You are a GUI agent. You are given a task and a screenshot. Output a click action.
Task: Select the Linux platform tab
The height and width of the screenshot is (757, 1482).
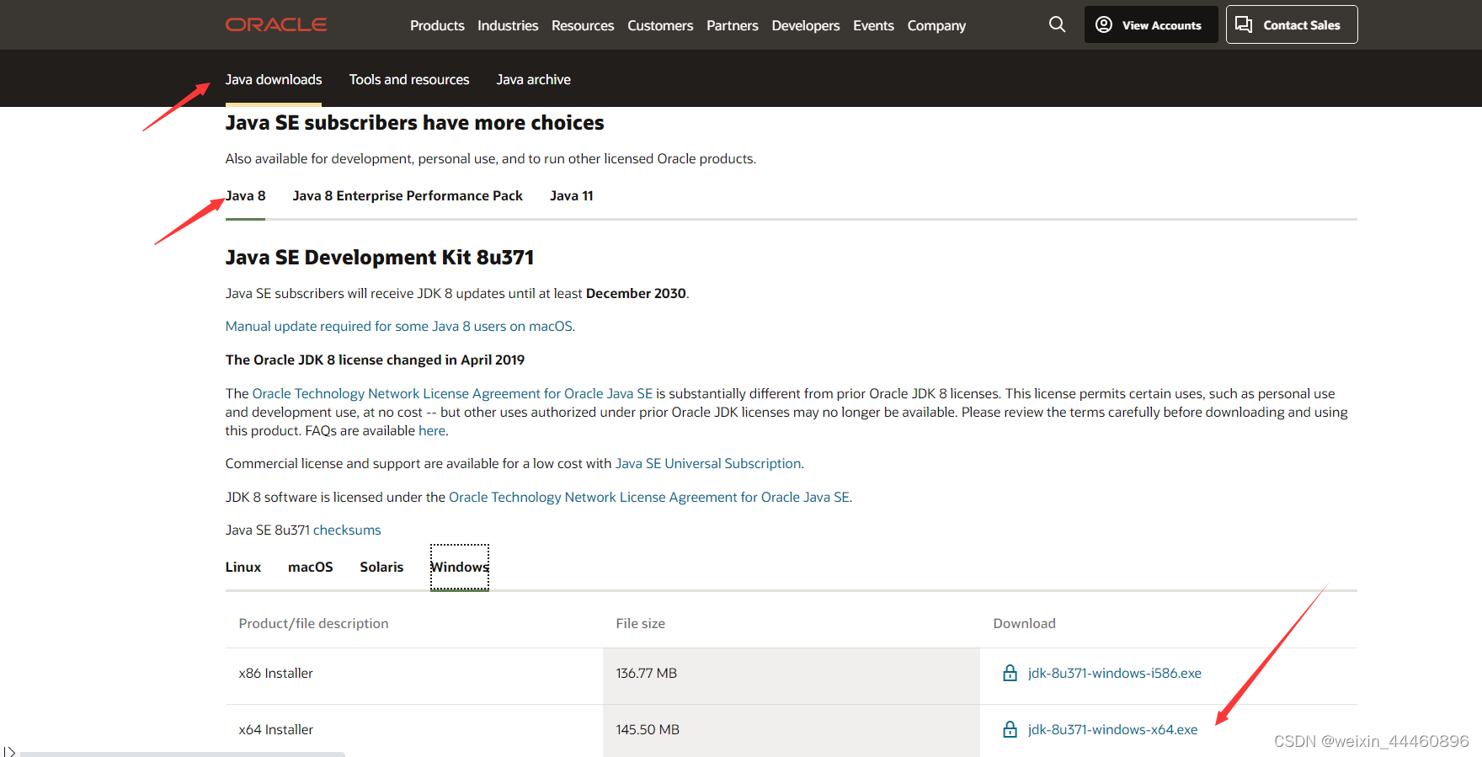(243, 567)
